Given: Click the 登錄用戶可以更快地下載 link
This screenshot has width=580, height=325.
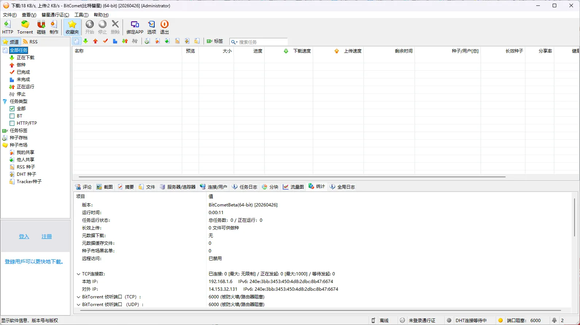Looking at the screenshot, I should tap(35, 262).
